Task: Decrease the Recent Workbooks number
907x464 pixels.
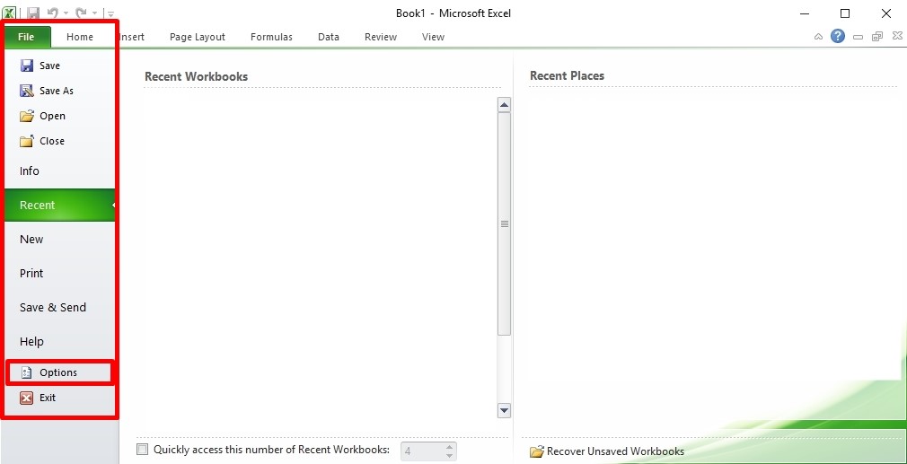Action: (x=449, y=455)
